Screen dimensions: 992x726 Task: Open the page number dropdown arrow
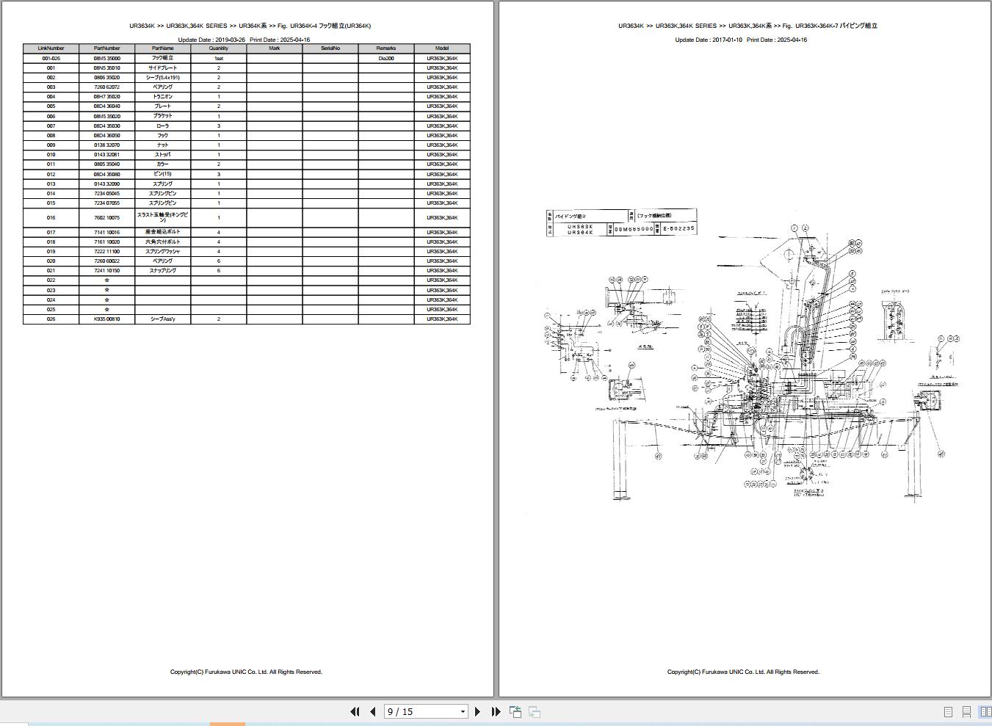click(x=463, y=711)
